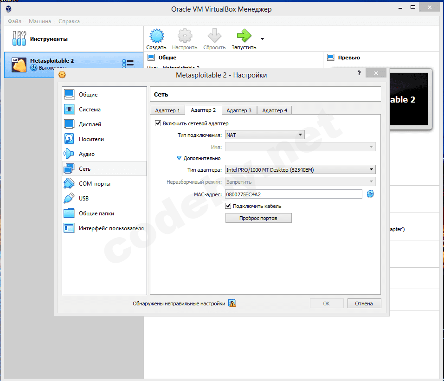Click the green Запустить (Start) arrow icon

tap(244, 37)
